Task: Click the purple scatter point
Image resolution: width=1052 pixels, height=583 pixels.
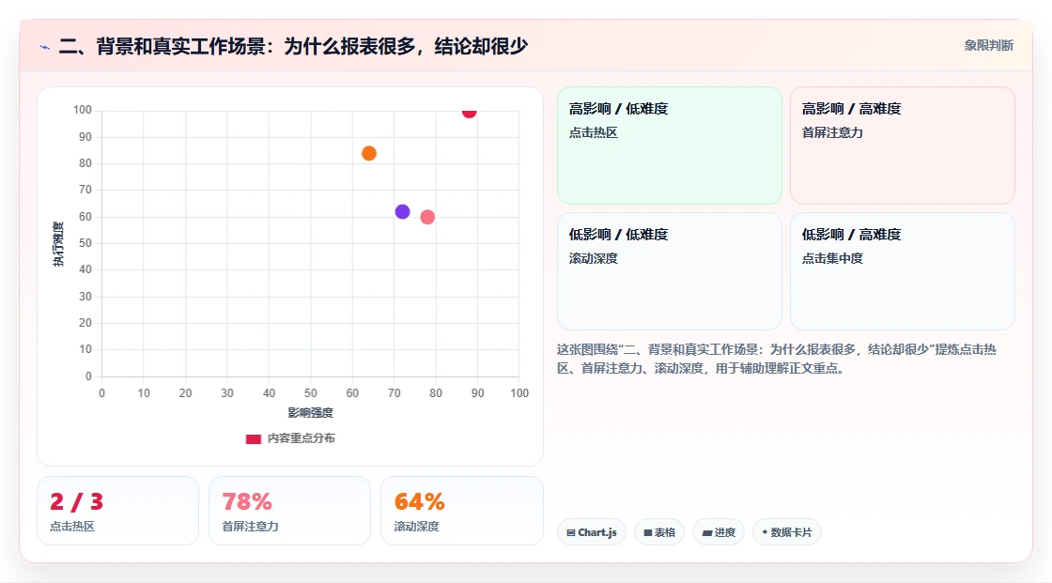Action: [403, 212]
